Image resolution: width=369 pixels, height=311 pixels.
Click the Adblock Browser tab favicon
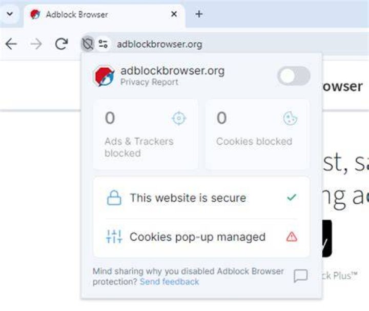coord(35,14)
